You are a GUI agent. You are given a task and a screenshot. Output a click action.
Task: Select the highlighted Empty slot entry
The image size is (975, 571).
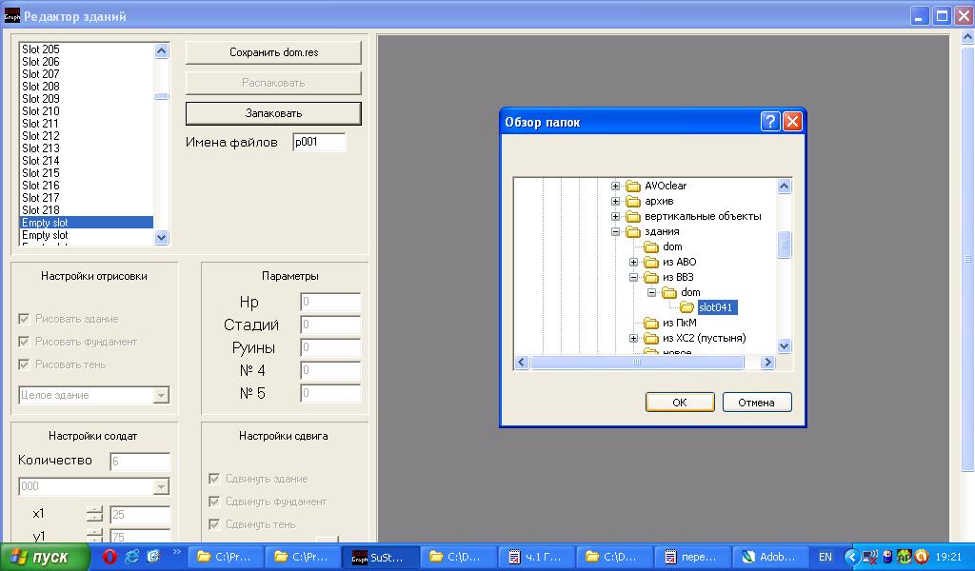click(x=87, y=223)
